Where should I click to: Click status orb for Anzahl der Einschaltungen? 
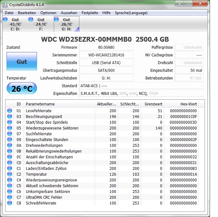[x=10, y=157]
